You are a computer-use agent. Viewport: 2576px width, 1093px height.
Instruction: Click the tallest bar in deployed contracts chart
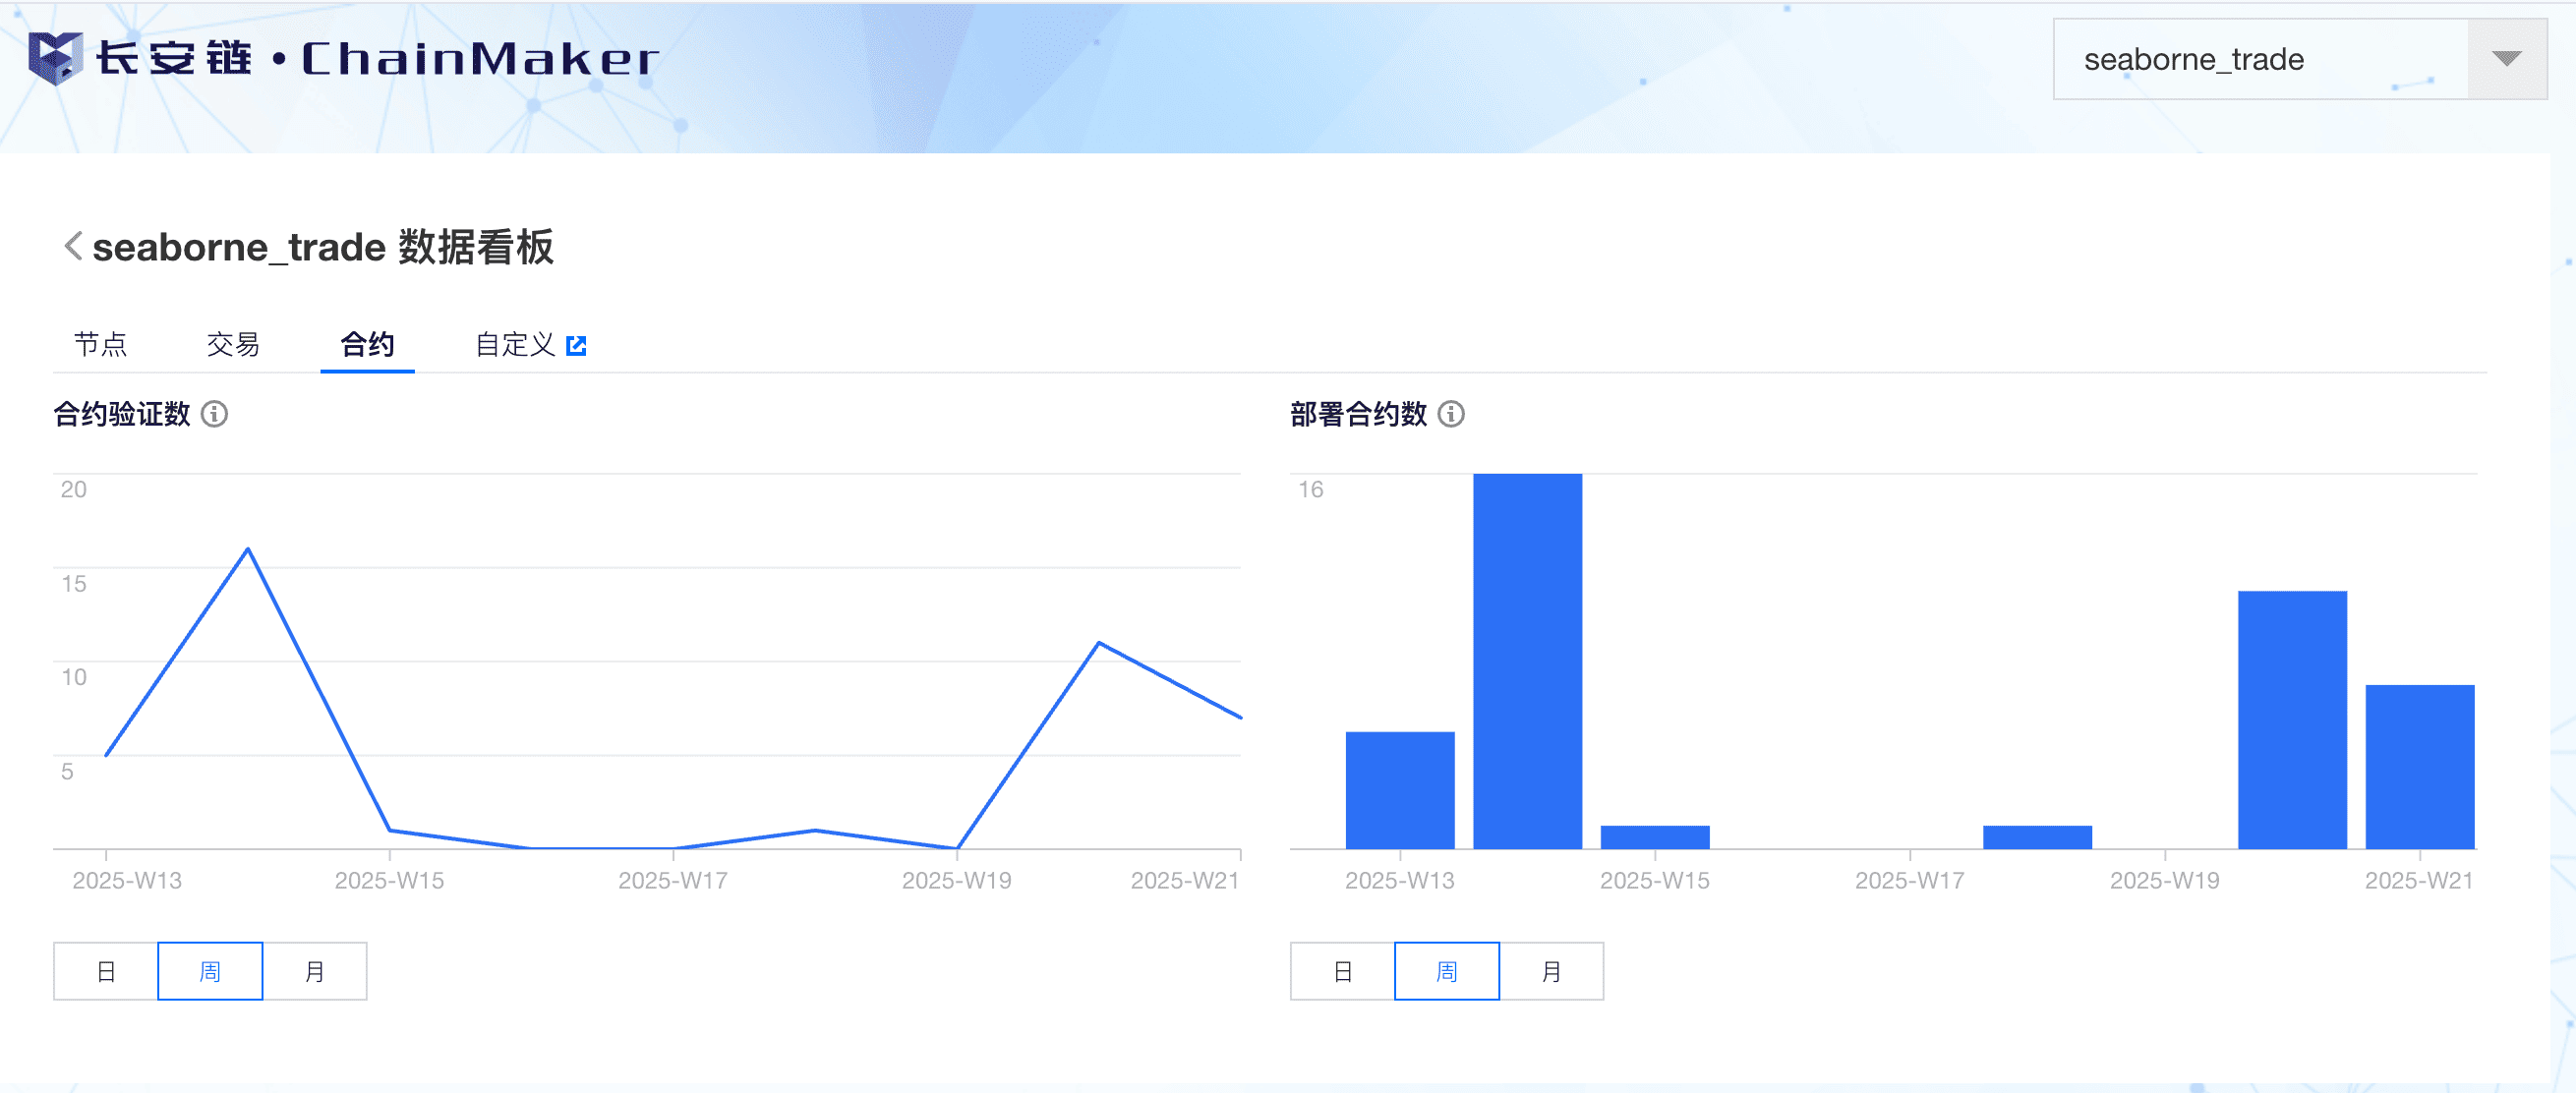pyautogui.click(x=1527, y=661)
